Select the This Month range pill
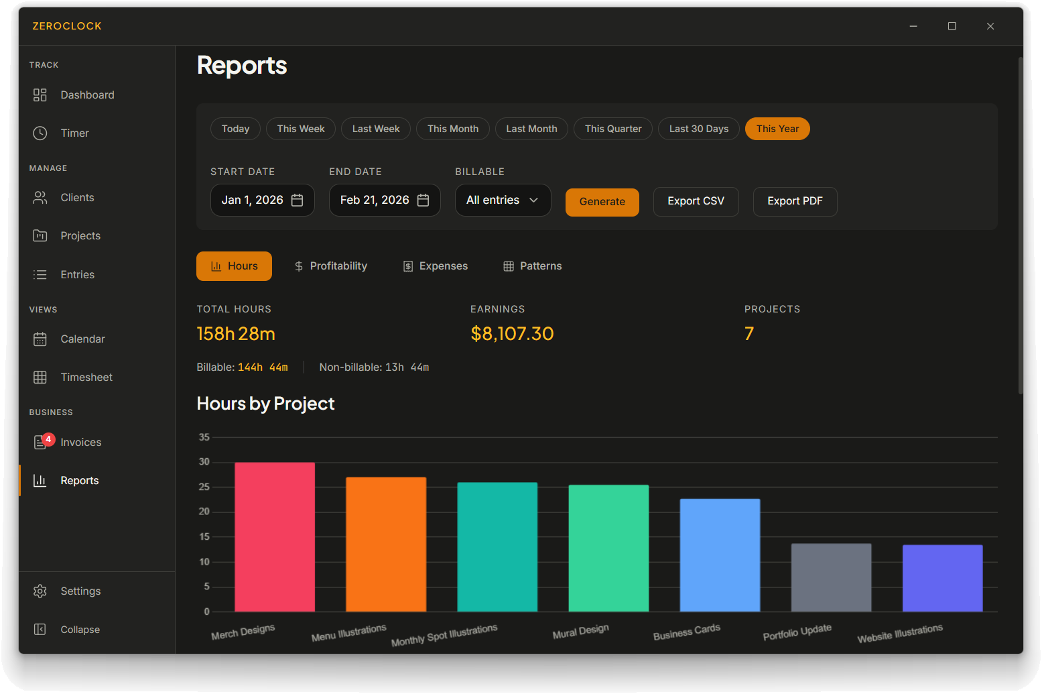Viewport: 1042px width, 694px height. pos(452,129)
